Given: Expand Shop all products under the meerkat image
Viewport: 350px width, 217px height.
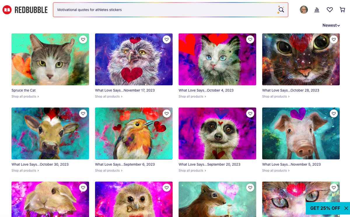Looking at the screenshot, I should (x=190, y=170).
